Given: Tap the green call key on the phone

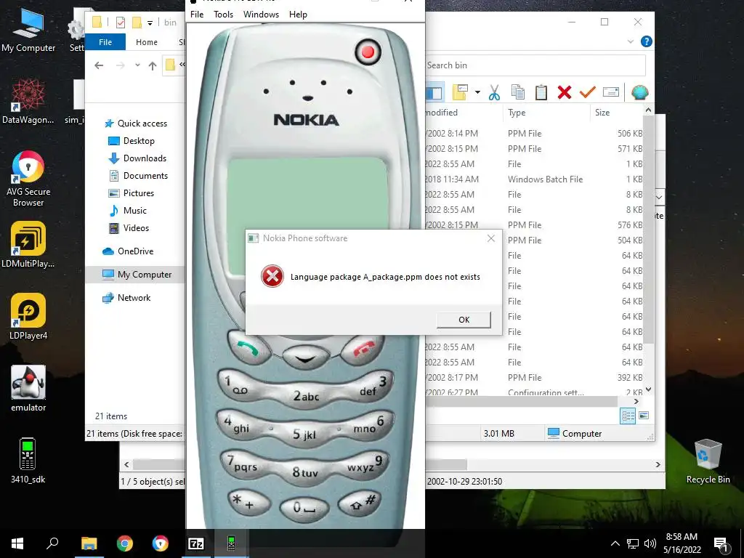Looking at the screenshot, I should point(248,349).
